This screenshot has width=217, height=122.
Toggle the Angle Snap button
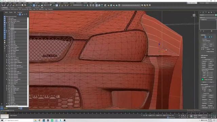click(x=62, y=5)
